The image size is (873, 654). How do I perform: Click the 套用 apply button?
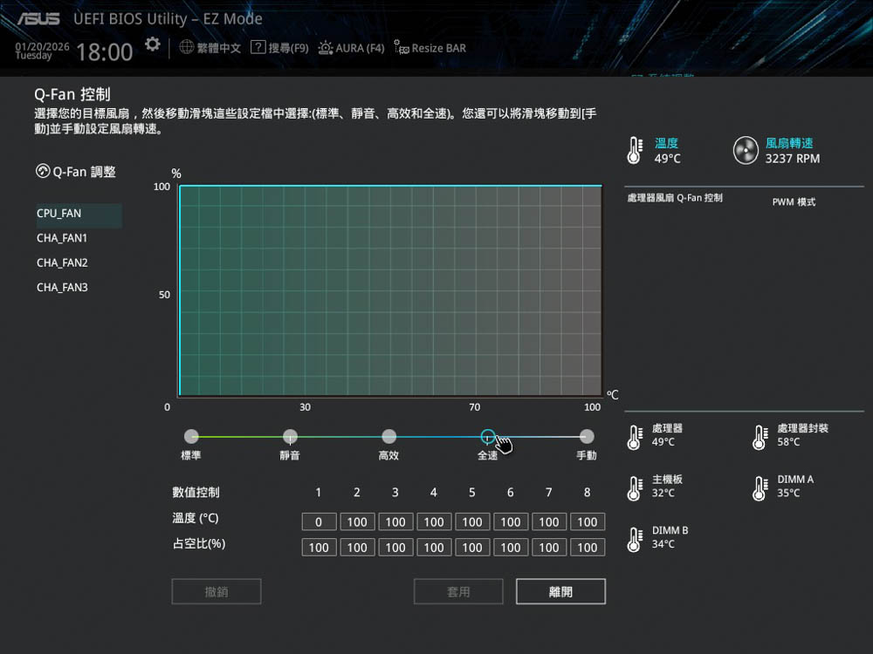point(458,591)
